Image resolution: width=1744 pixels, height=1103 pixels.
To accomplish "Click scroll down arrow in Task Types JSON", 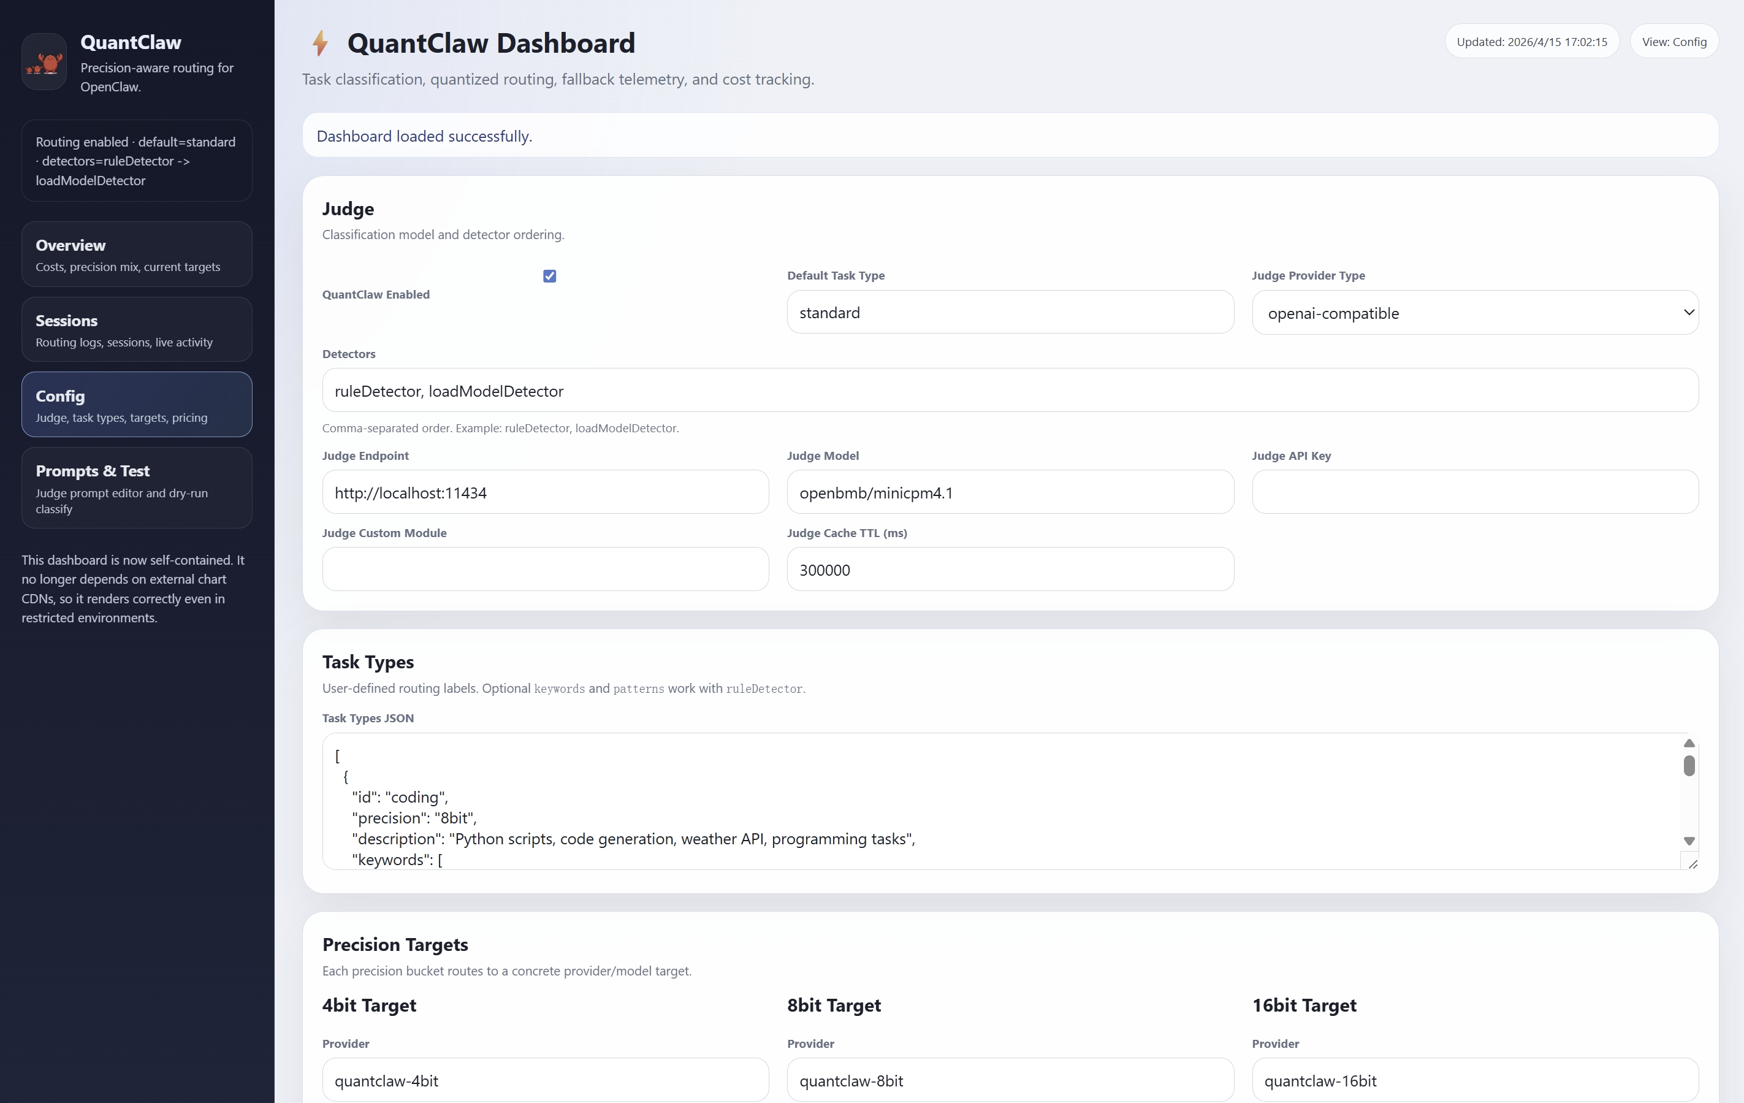I will [1689, 841].
